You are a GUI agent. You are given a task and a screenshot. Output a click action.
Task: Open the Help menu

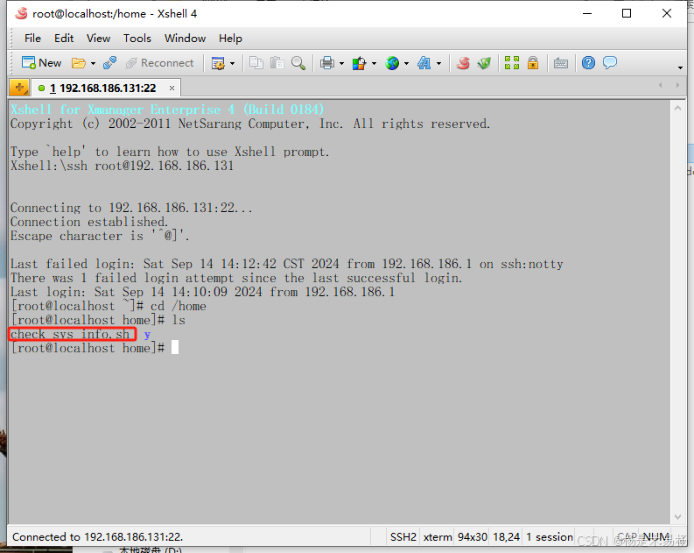click(x=230, y=39)
